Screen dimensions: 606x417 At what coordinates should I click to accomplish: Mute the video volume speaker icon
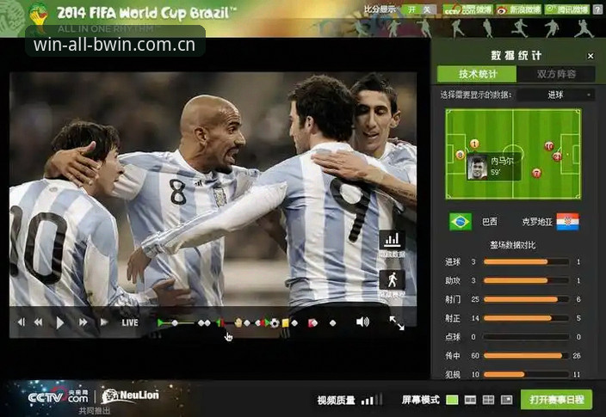(362, 322)
